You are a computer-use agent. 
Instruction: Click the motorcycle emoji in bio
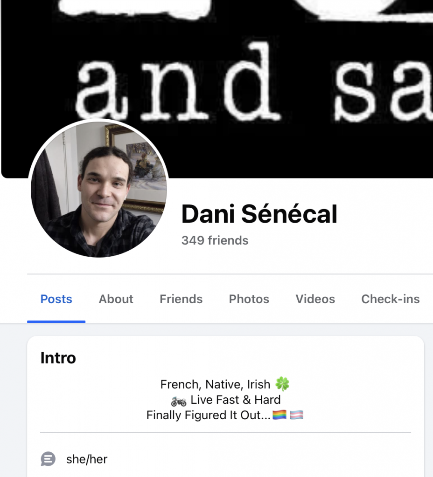tap(179, 401)
